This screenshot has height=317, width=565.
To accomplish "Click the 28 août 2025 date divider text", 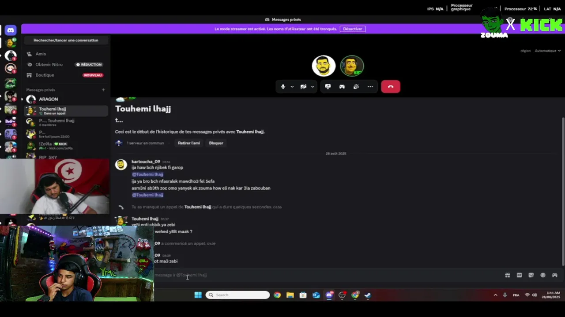I will (x=336, y=154).
